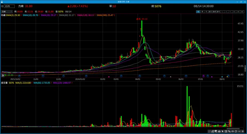Image resolution: width=247 pixels, height=134 pixels.
Task: Select the 1-minute period button
Action: click(222, 12)
